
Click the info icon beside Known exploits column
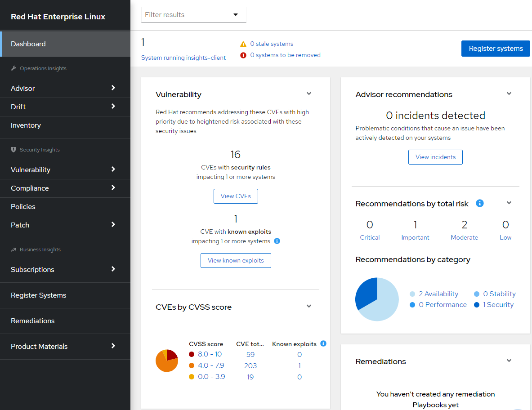pyautogui.click(x=323, y=343)
